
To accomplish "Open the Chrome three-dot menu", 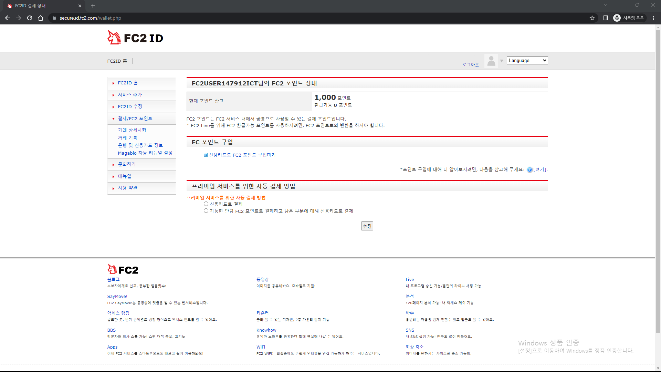I will tap(653, 18).
